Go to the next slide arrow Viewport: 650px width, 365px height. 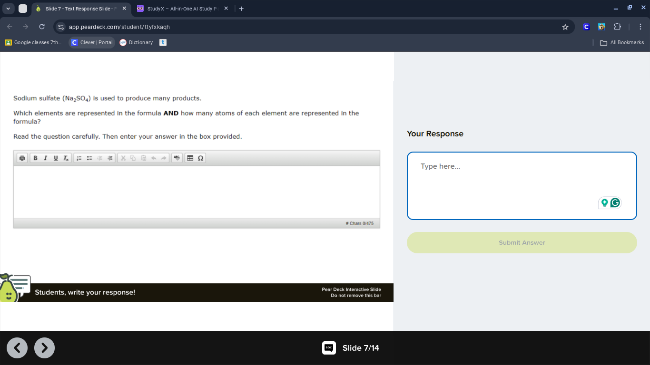coord(44,348)
